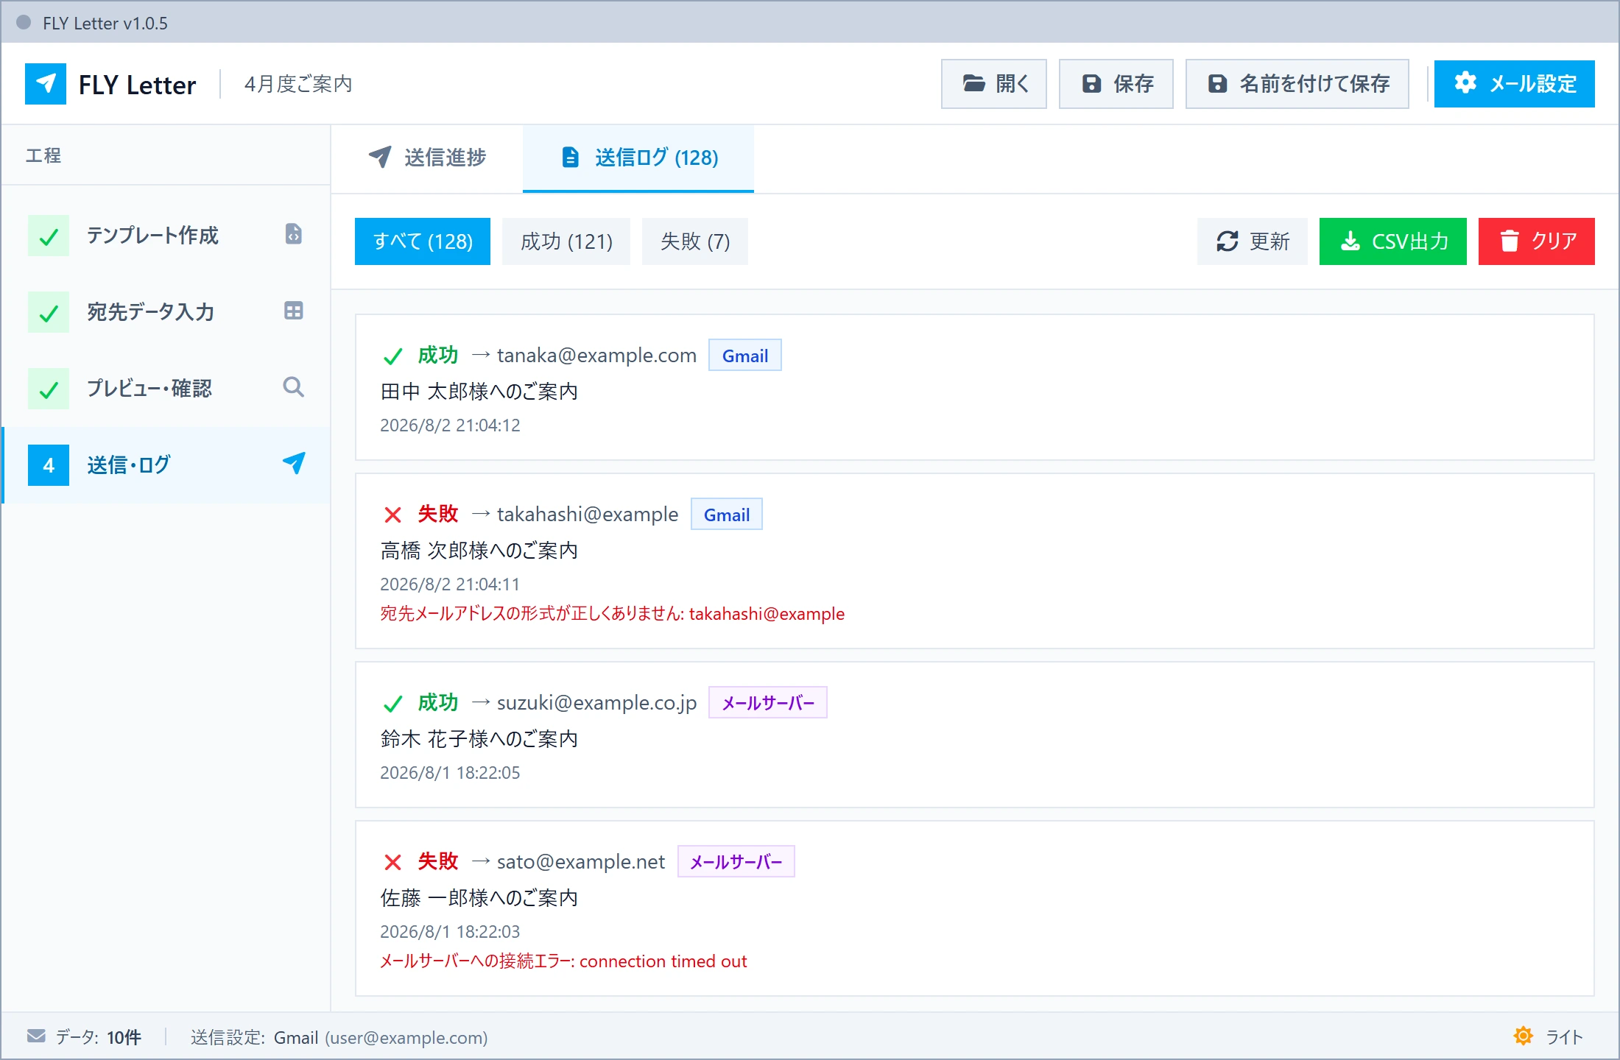Click green check beside 宛先データ入力

coord(49,312)
